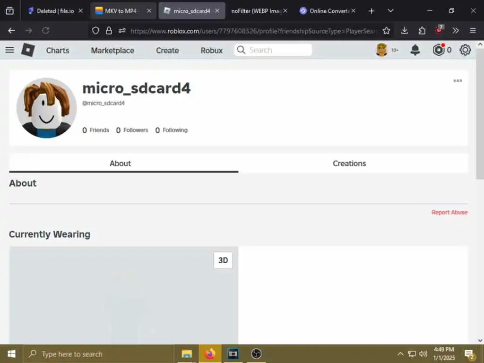Screen dimensions: 484x363
Task: Bookmark this page with star icon
Action: click(x=386, y=31)
